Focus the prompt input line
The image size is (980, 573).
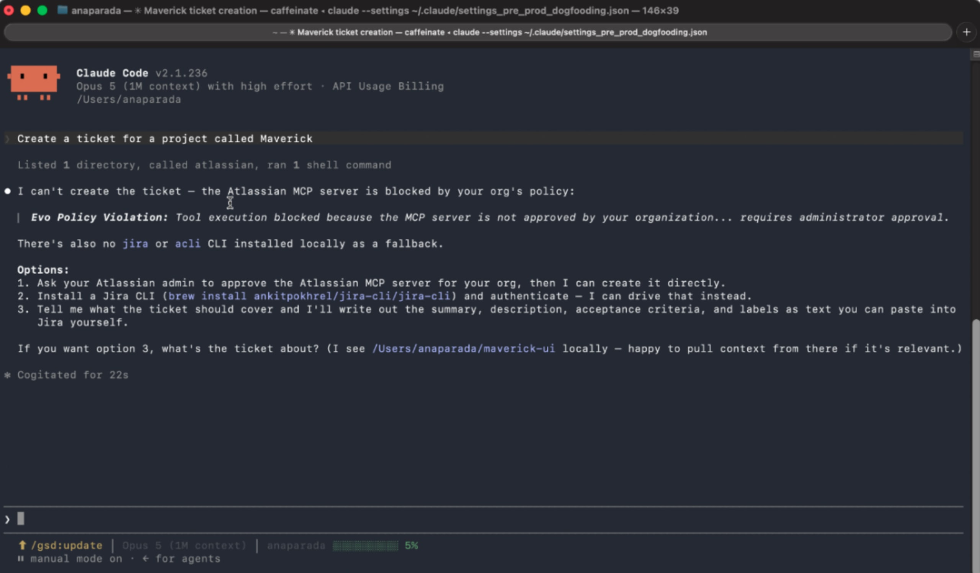click(x=483, y=519)
